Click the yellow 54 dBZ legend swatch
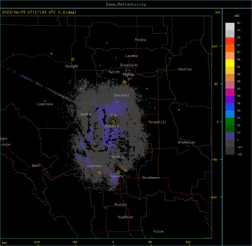252x246 pixels. coord(230,63)
